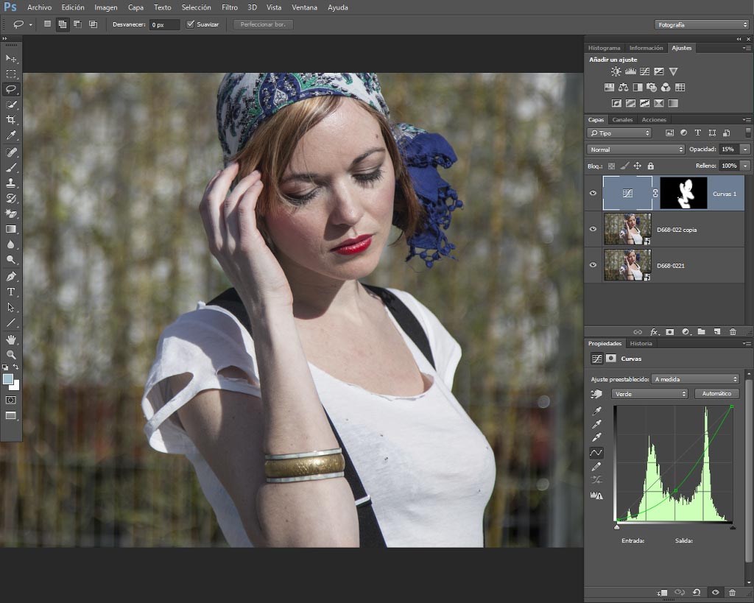Viewport: 754px width, 603px height.
Task: Select the Clone Stamp tool
Action: (11, 183)
